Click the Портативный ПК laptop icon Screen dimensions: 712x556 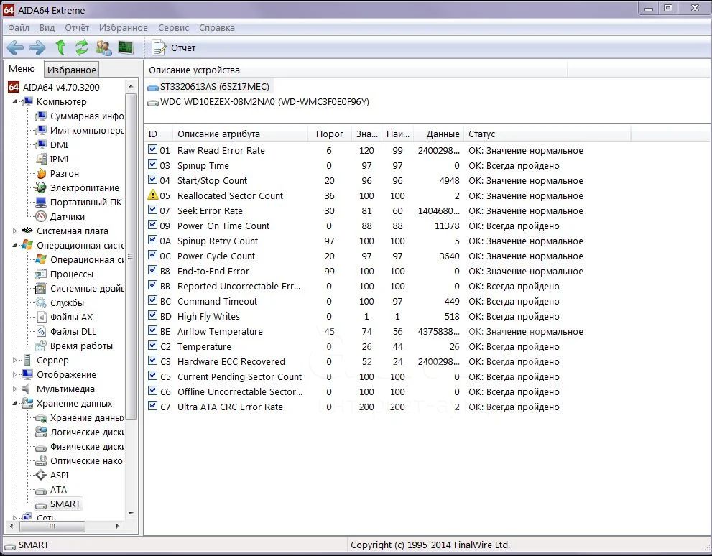click(x=42, y=202)
